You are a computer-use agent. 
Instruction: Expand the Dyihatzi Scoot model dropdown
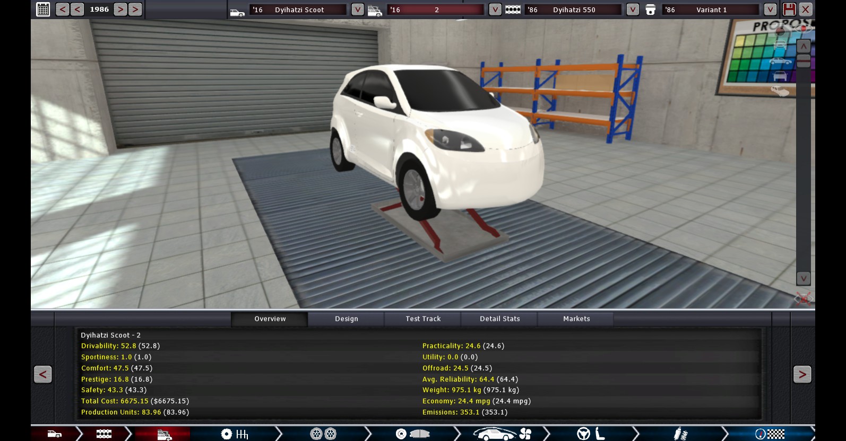pyautogui.click(x=358, y=10)
